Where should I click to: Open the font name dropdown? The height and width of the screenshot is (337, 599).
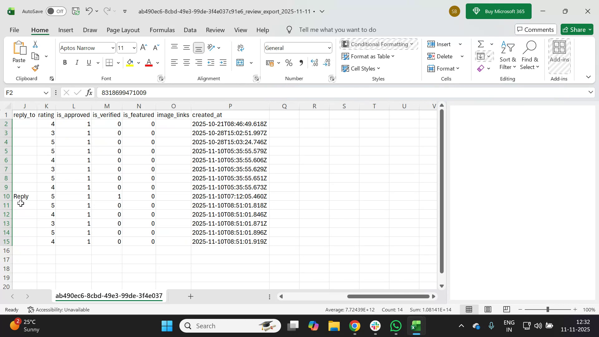click(x=113, y=48)
